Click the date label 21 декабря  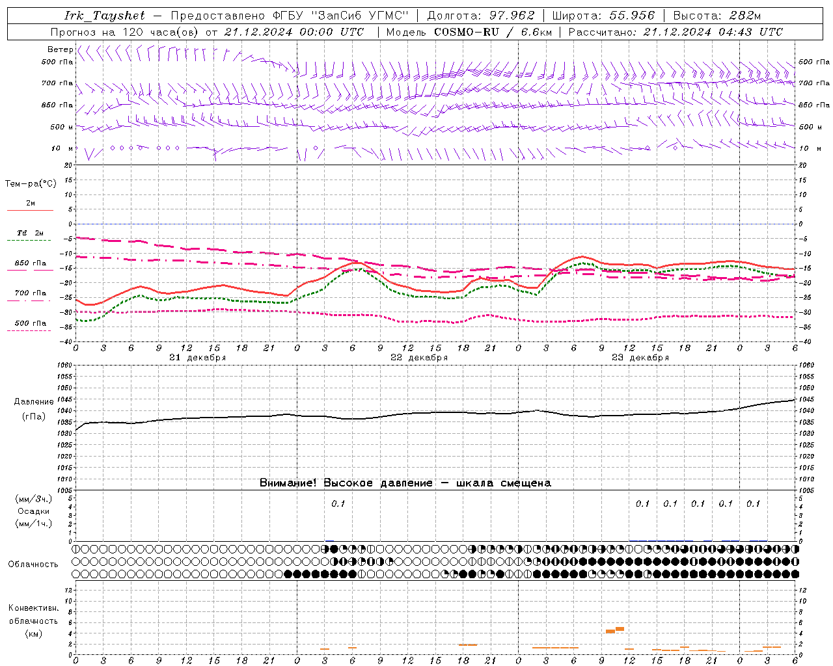pos(197,358)
